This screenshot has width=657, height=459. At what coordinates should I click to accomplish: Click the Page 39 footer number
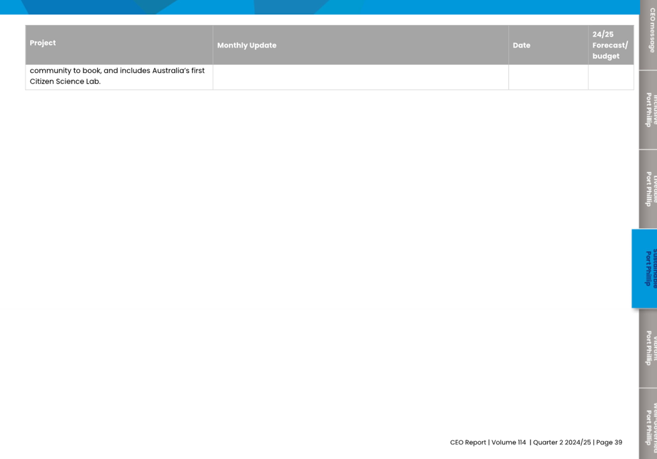(x=609, y=442)
